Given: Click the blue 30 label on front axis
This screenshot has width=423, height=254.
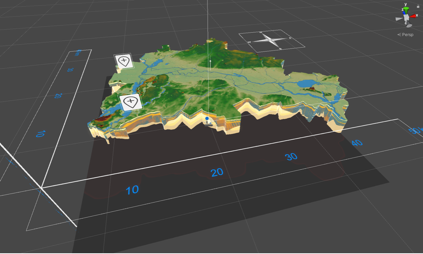Looking at the screenshot, I should click(x=291, y=157).
